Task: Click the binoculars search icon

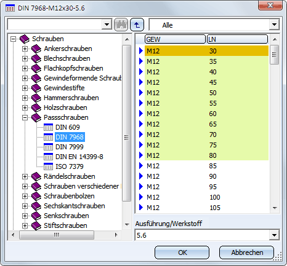Action: pos(121,25)
